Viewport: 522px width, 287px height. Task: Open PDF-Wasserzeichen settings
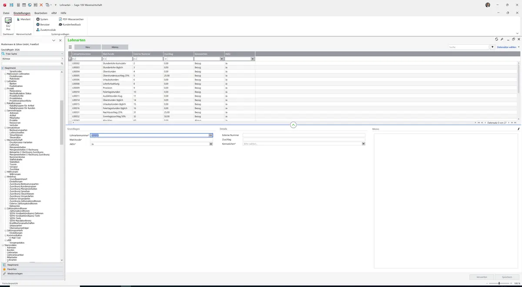coord(71,20)
